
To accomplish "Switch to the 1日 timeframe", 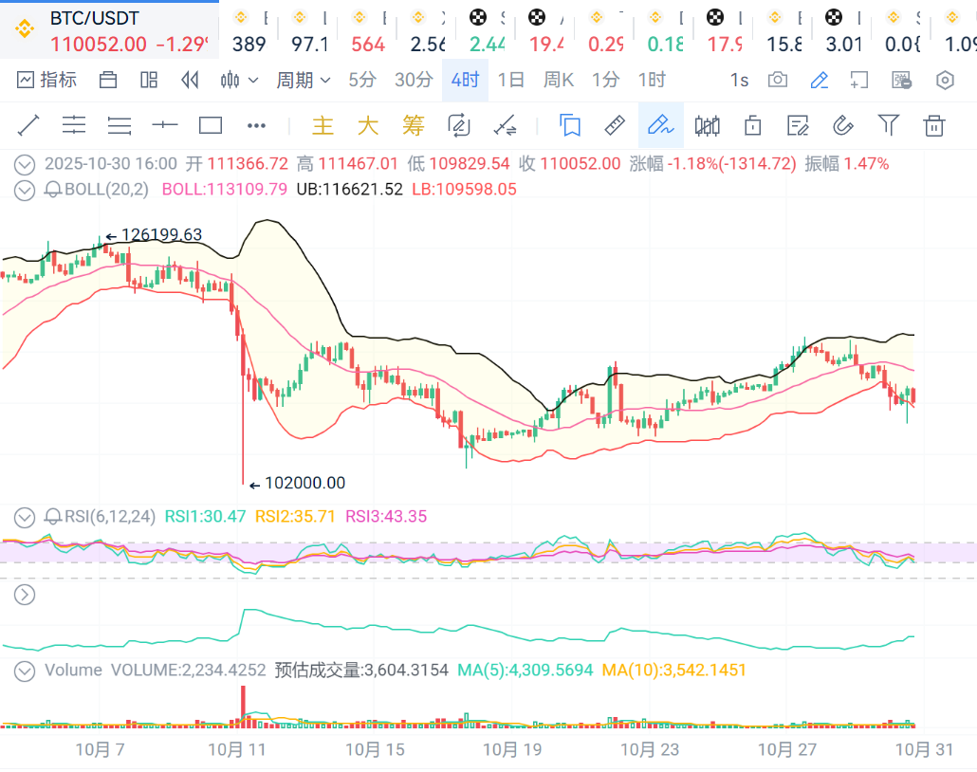I will 510,80.
